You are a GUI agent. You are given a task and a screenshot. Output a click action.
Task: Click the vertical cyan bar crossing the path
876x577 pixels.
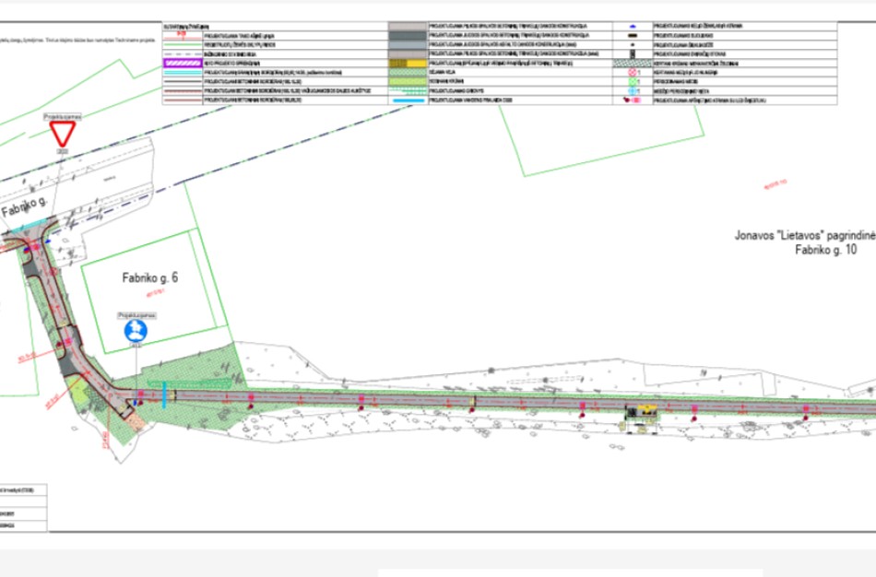pos(165,394)
